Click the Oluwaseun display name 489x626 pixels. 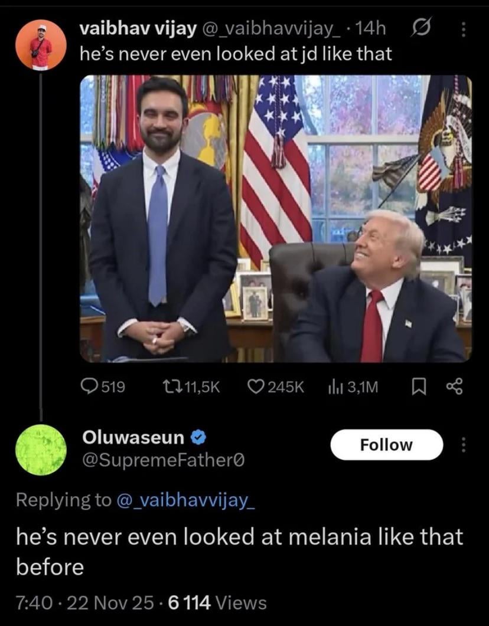[x=133, y=437]
